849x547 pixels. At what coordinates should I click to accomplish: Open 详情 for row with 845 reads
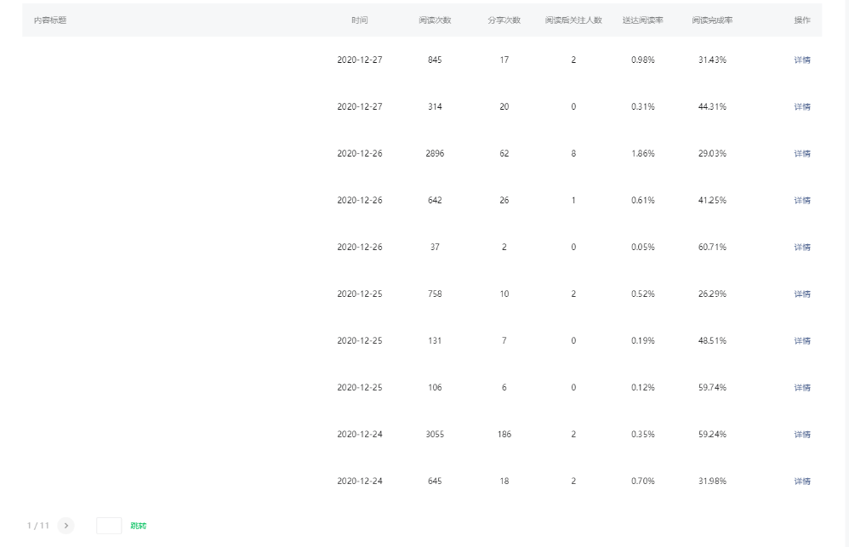[x=801, y=60]
